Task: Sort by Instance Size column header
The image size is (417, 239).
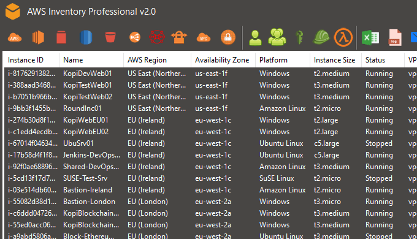Action: (335, 60)
